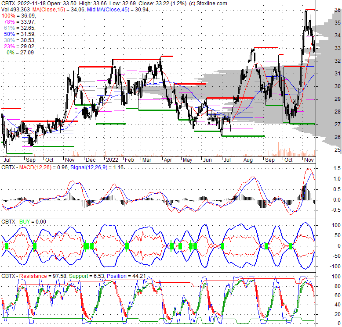The width and height of the screenshot is (342, 327).
Task: Click the 1.5 value on MACD axis
Action: pyautogui.click(x=337, y=168)
